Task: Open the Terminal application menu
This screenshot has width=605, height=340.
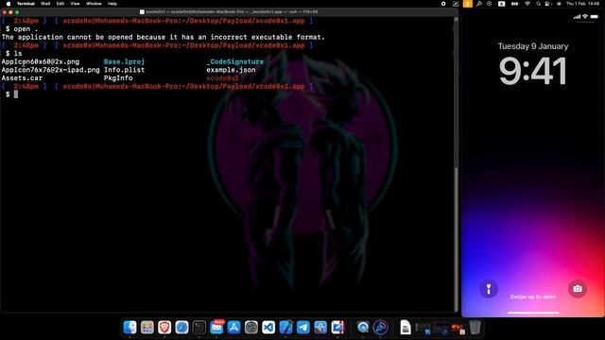Action: point(26,4)
